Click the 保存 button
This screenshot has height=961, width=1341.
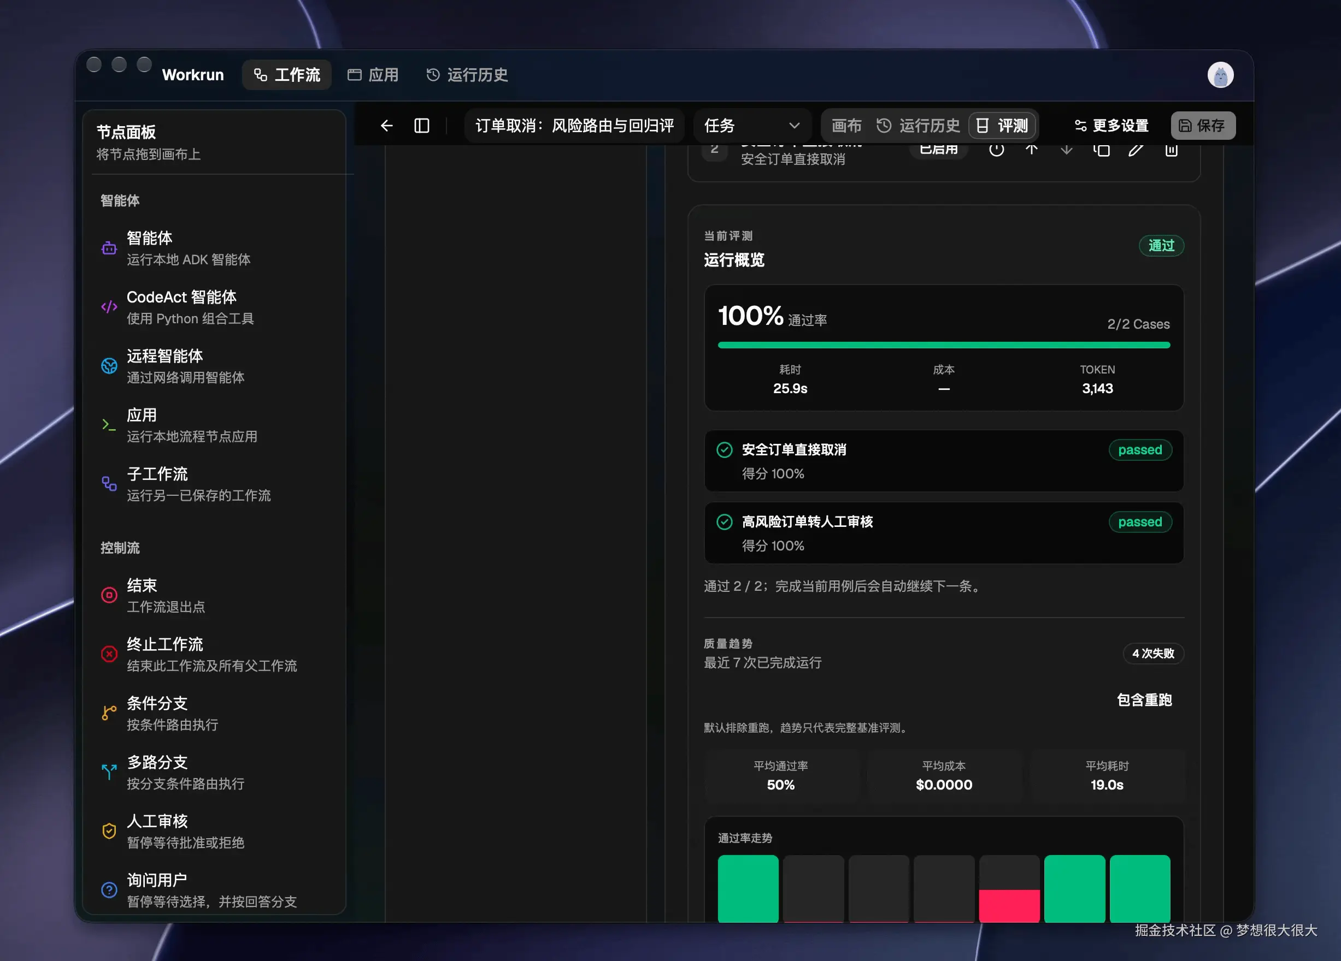click(x=1203, y=126)
